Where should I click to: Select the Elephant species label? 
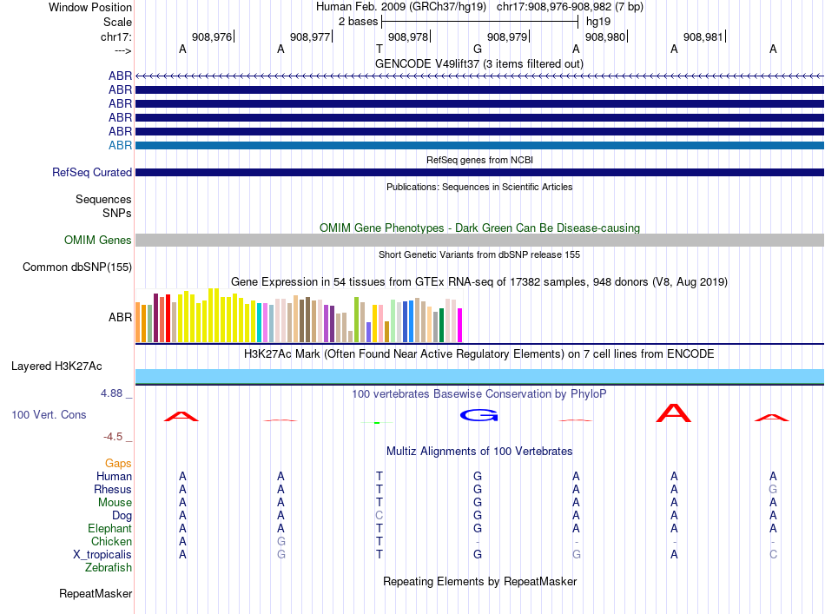109,529
